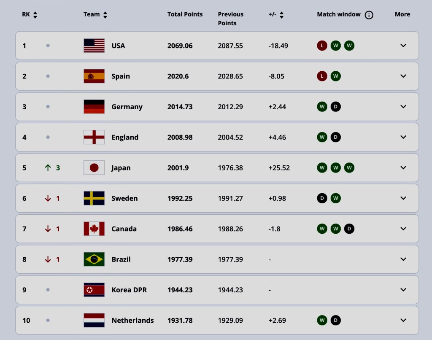Image resolution: width=432 pixels, height=340 pixels.
Task: Click USA's red loss result badge
Action: click(x=322, y=46)
